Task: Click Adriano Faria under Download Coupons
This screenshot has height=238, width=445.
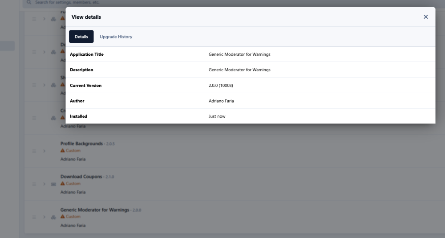Action: point(73,192)
